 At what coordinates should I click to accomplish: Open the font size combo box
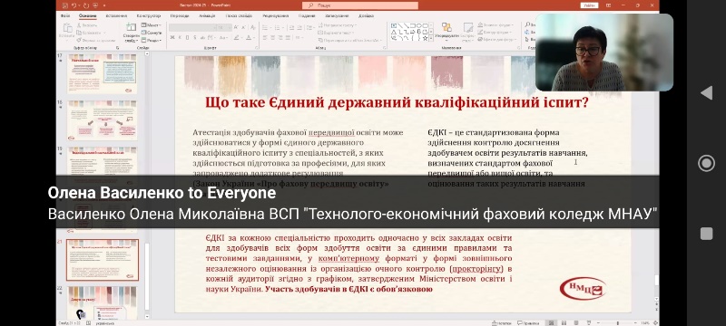[223, 28]
